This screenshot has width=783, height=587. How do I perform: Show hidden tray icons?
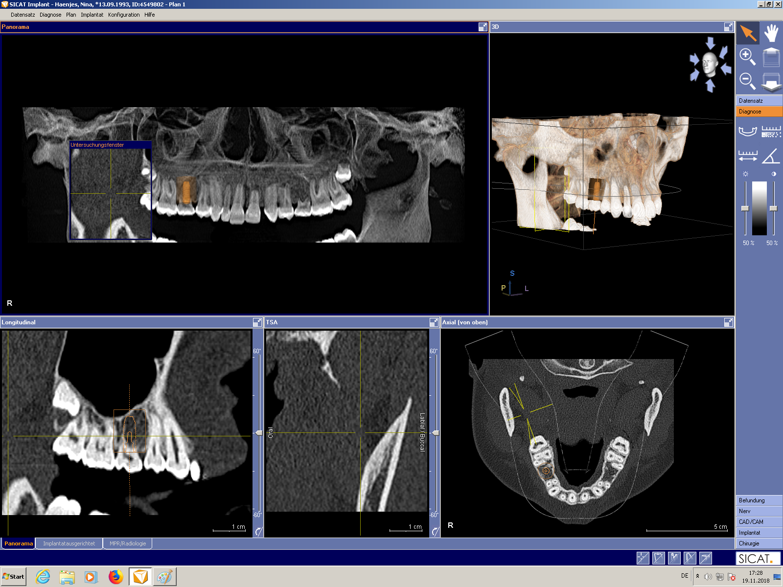pyautogui.click(x=697, y=576)
